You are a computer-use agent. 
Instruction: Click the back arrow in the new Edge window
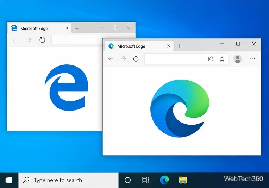tap(111, 59)
